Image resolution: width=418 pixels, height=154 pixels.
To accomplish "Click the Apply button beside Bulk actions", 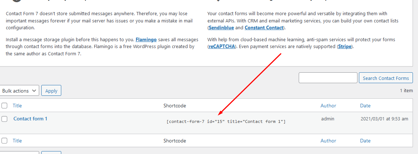I will (51, 90).
